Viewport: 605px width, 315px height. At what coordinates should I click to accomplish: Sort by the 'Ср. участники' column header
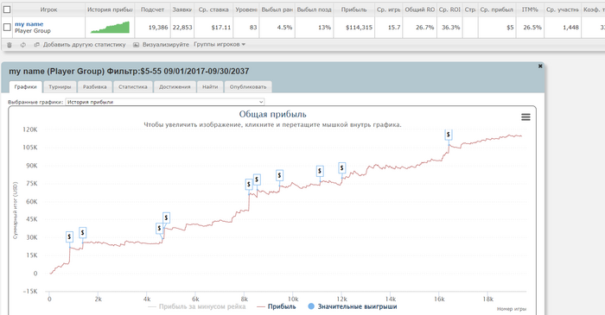562,9
